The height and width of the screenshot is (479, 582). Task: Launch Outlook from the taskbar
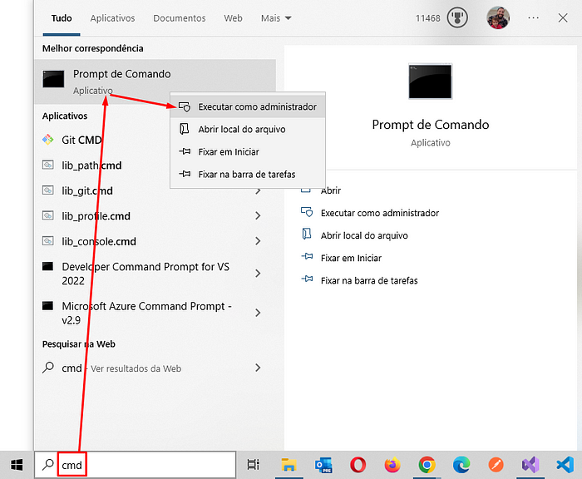[x=323, y=465]
